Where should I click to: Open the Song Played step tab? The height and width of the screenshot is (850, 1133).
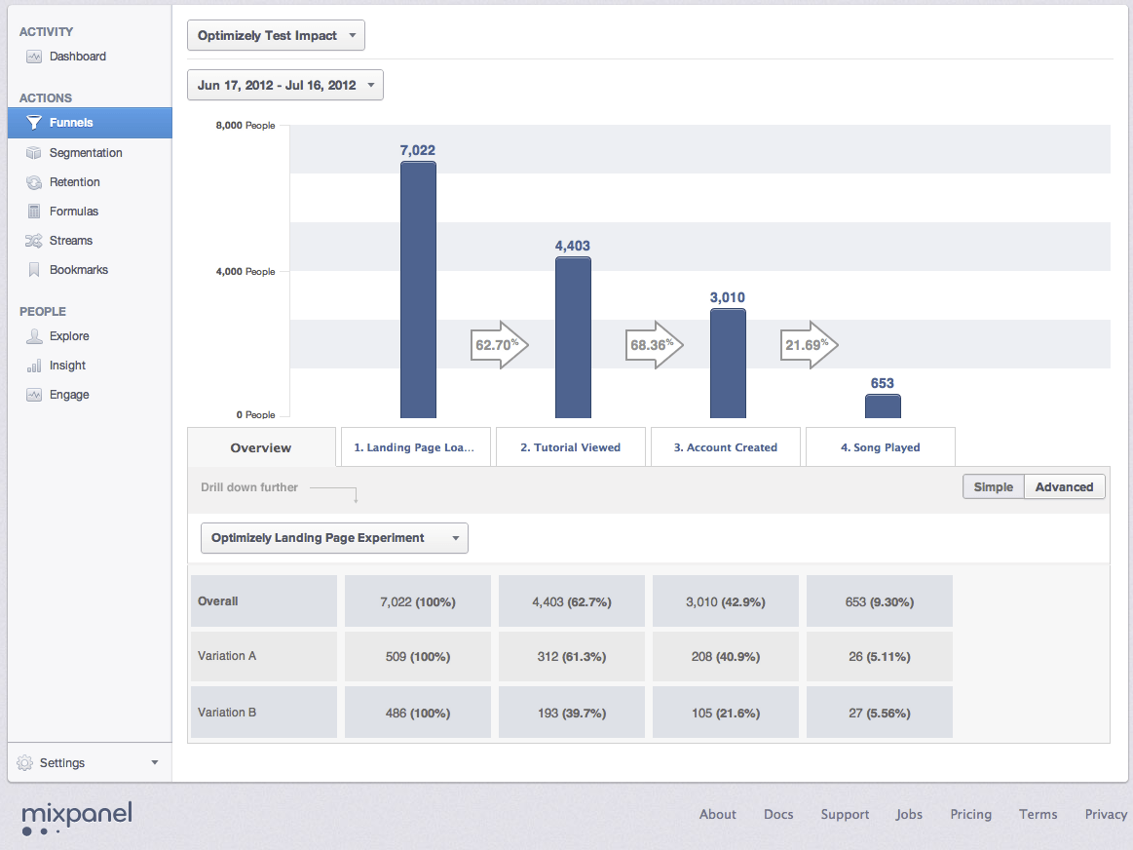(x=880, y=446)
